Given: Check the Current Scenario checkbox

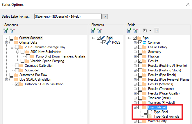Looking at the screenshot, I should coord(12,38).
